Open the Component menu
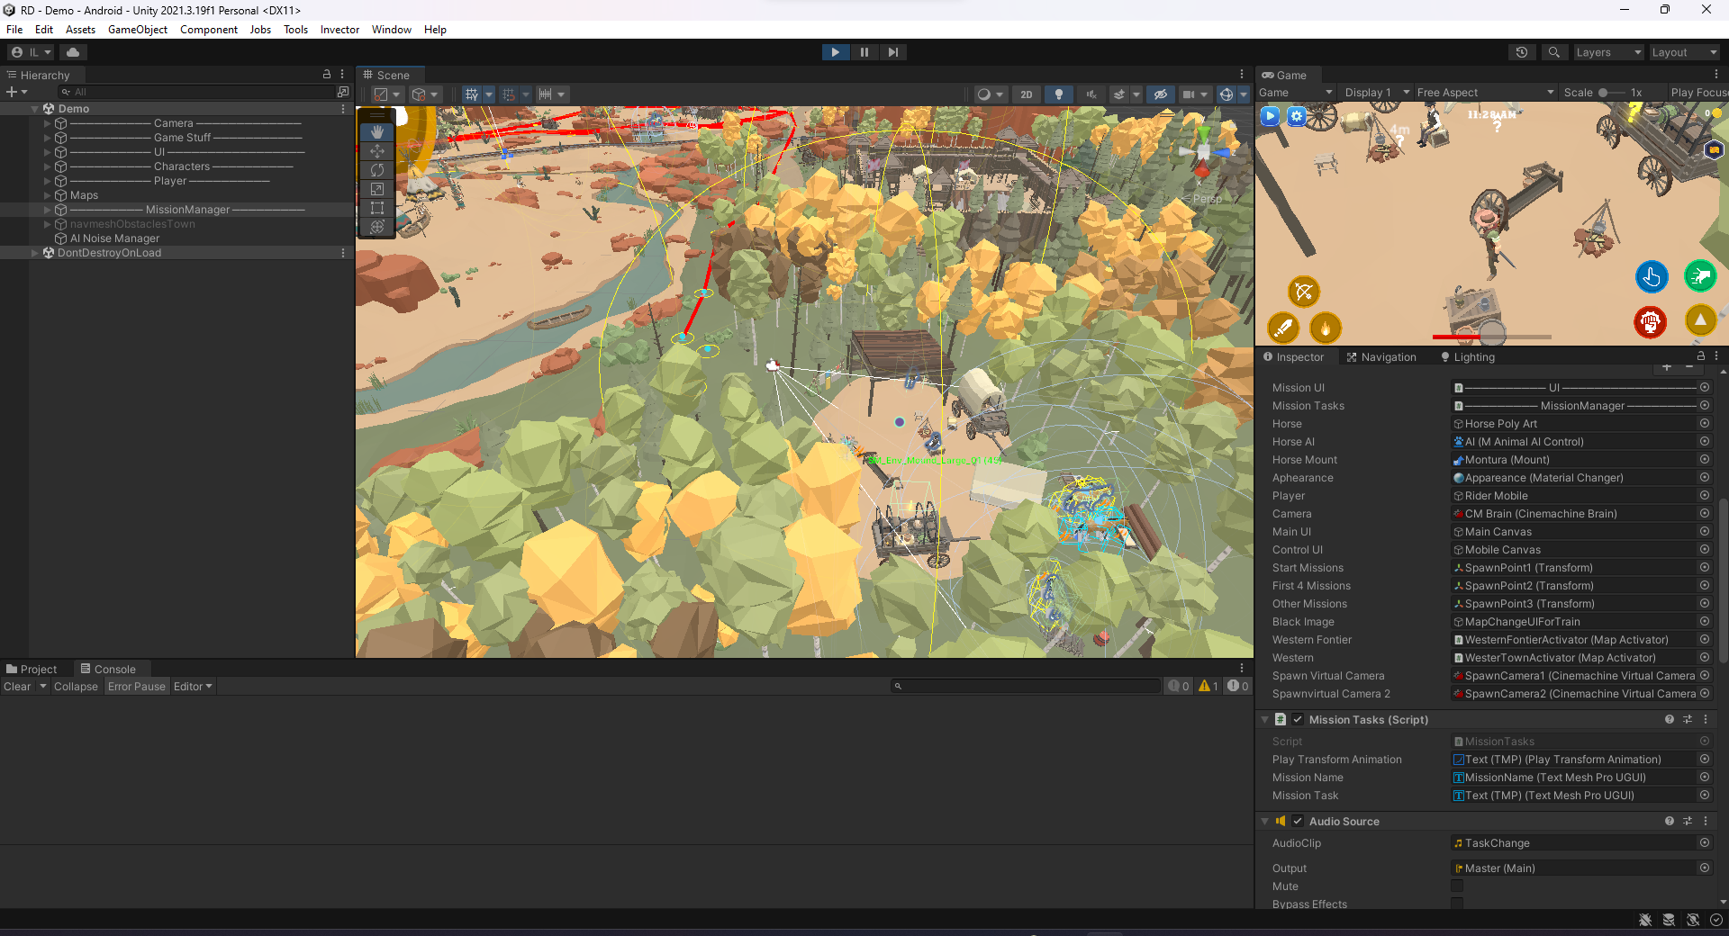The image size is (1729, 936). pyautogui.click(x=209, y=30)
